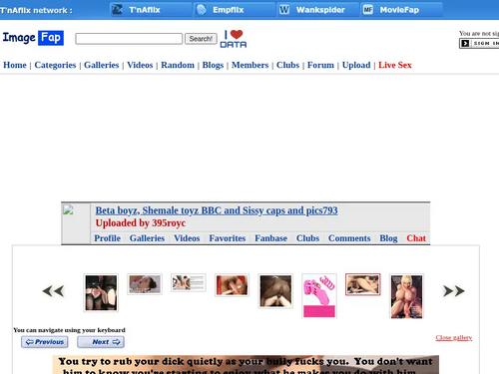The height and width of the screenshot is (374, 499).
Task: Open the Forum navigation link
Action: (x=320, y=65)
